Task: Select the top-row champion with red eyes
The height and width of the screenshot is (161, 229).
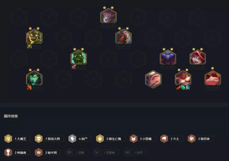Action: point(108,16)
